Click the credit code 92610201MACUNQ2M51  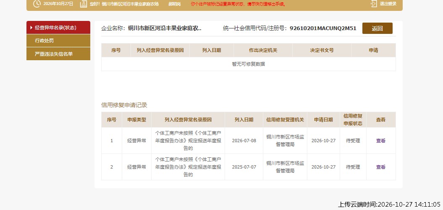tap(323, 28)
